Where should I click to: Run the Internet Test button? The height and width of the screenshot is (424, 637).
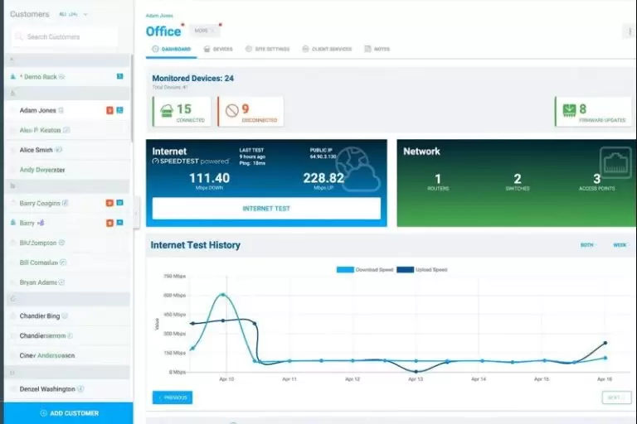(266, 209)
